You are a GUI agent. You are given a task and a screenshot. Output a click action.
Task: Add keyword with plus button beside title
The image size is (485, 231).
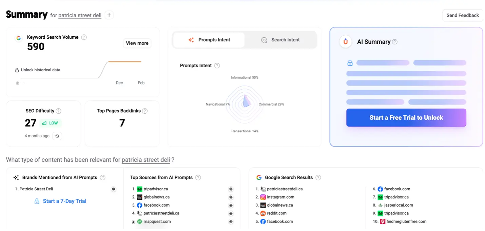coord(109,15)
